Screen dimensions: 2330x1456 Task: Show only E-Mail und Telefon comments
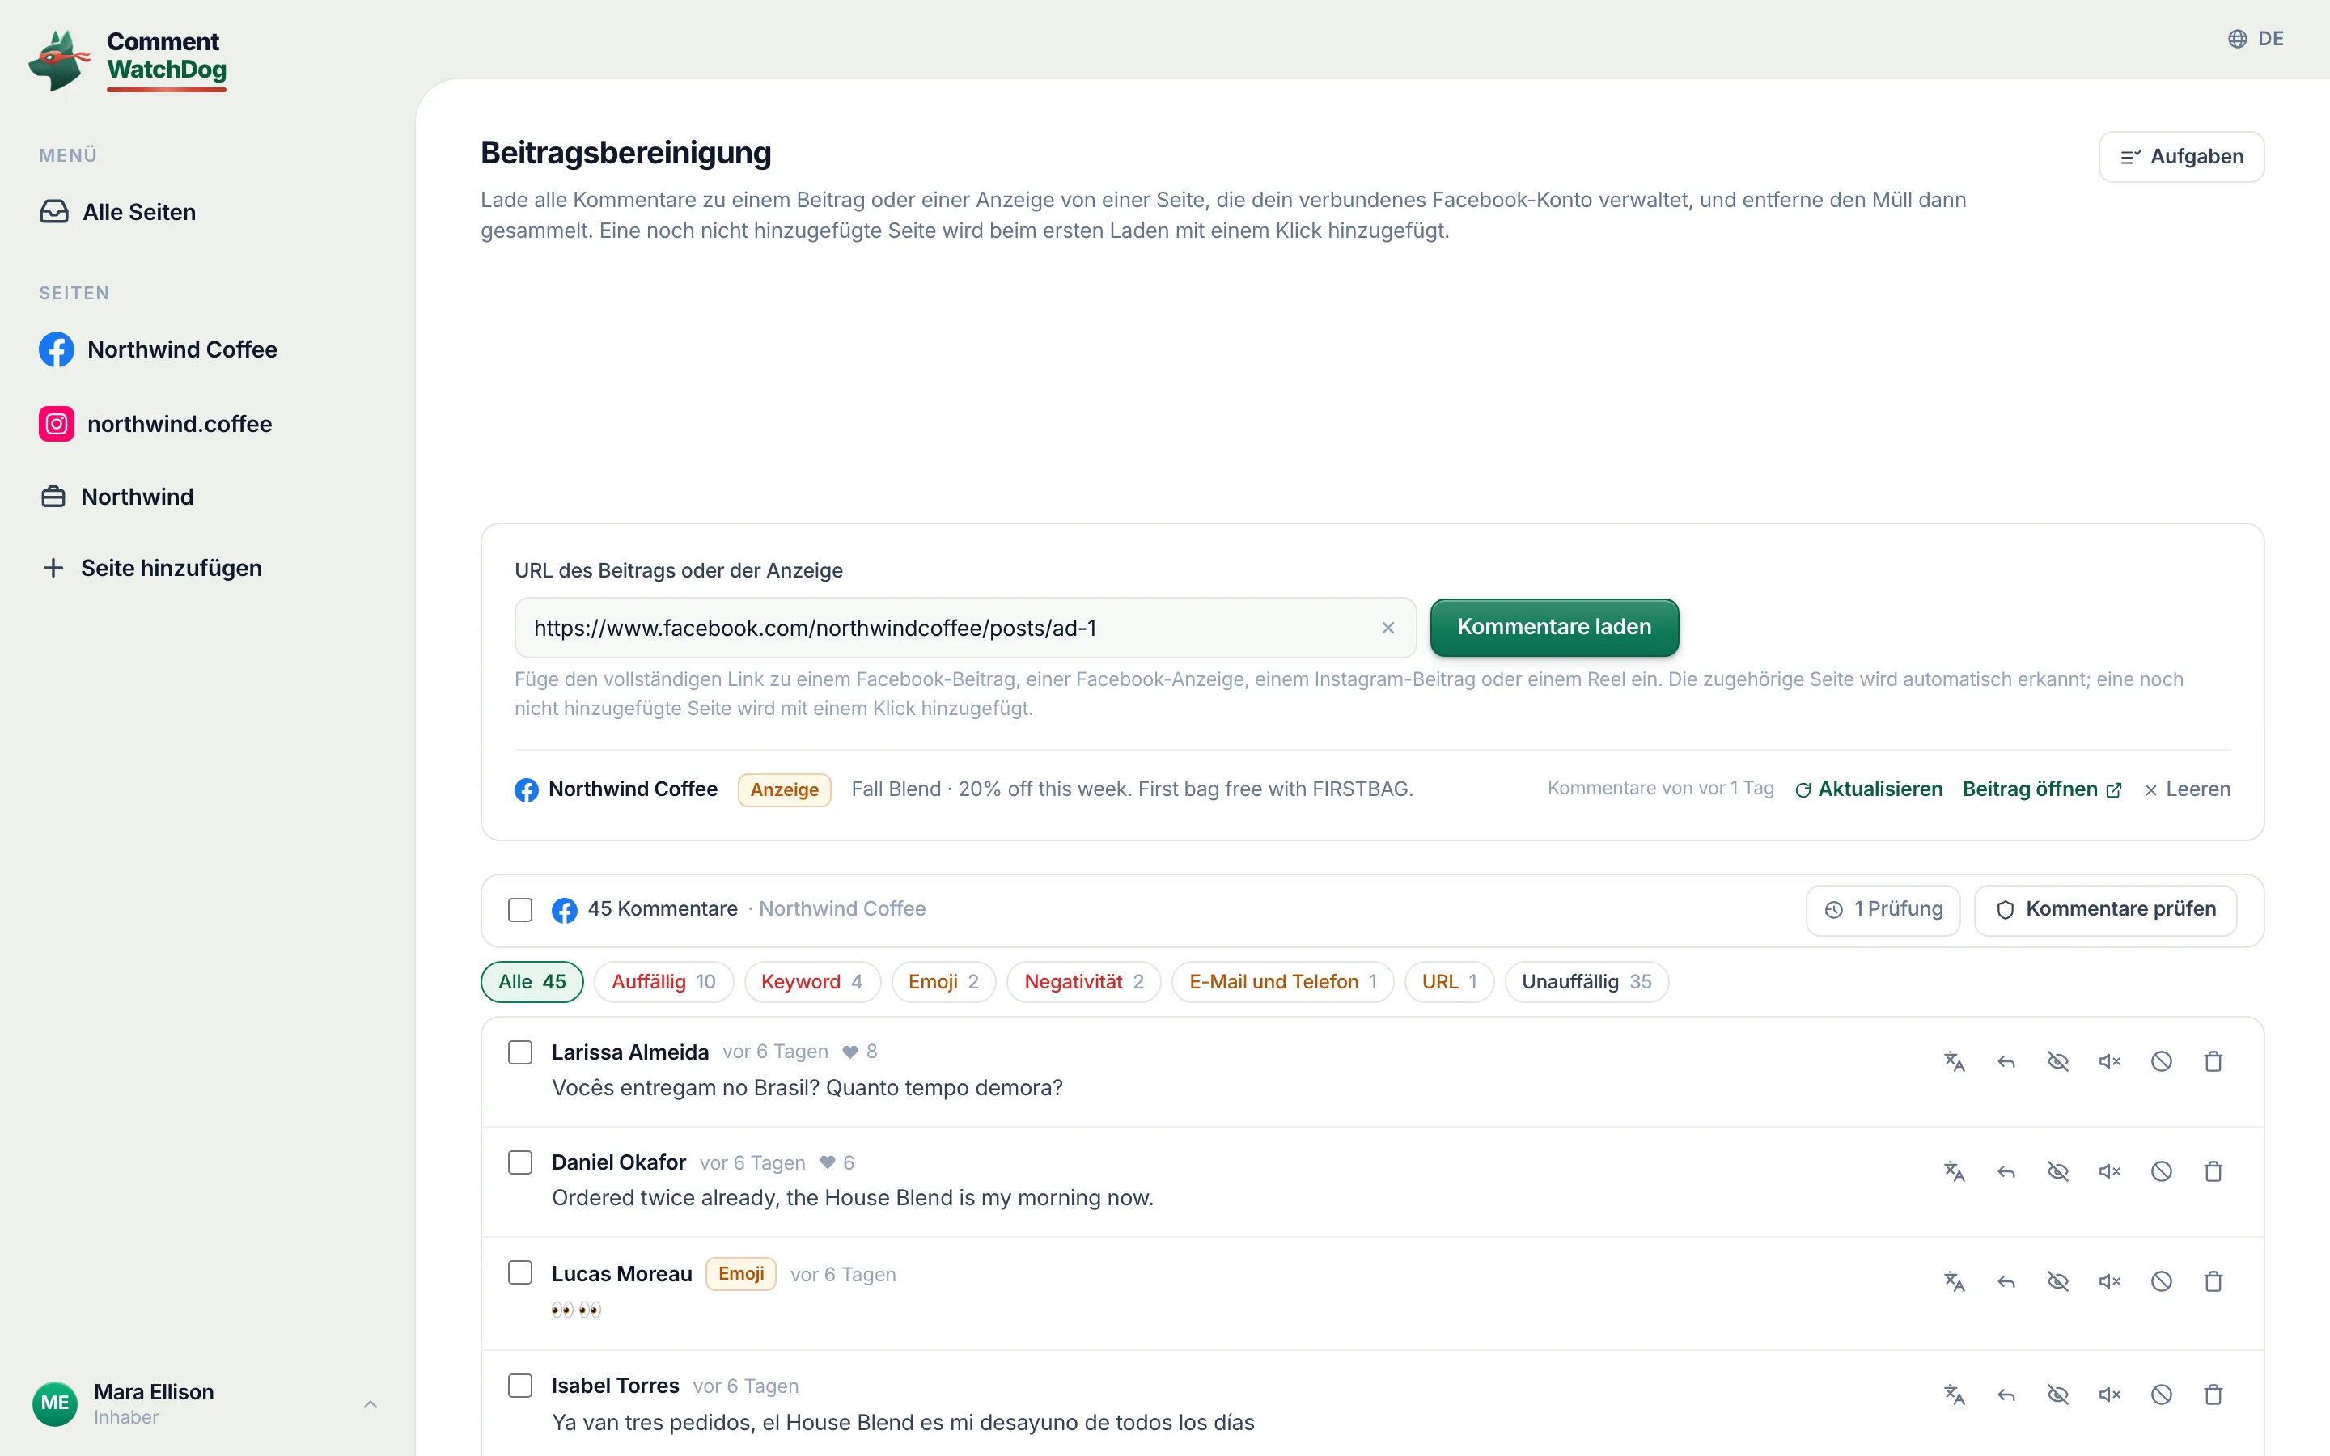[x=1282, y=981]
